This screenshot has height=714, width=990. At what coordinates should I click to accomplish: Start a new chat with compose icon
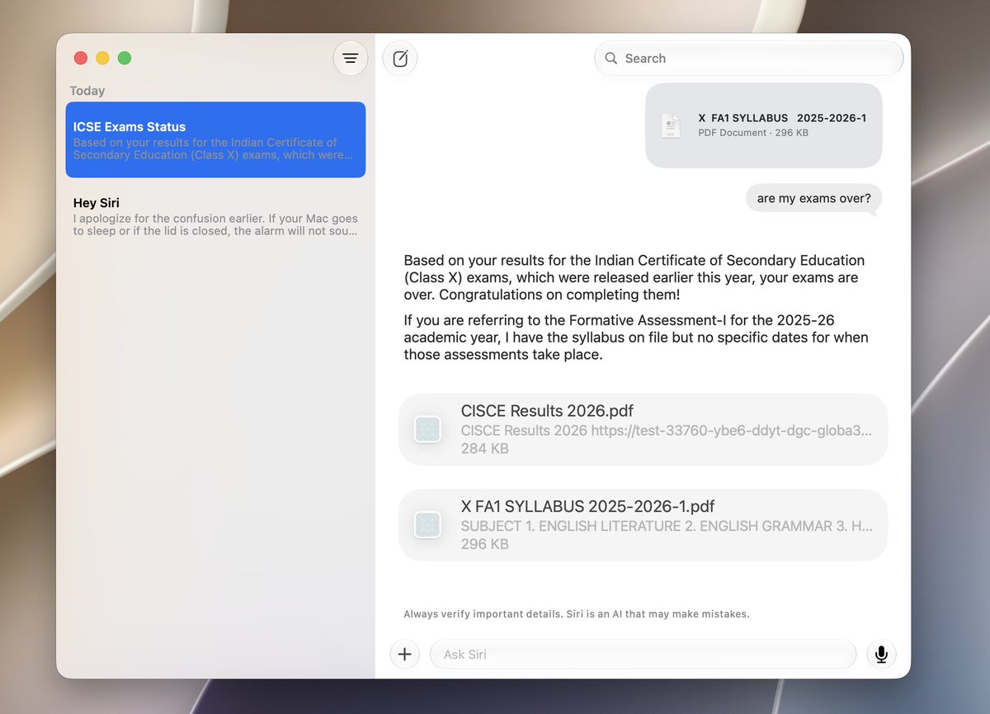(400, 59)
